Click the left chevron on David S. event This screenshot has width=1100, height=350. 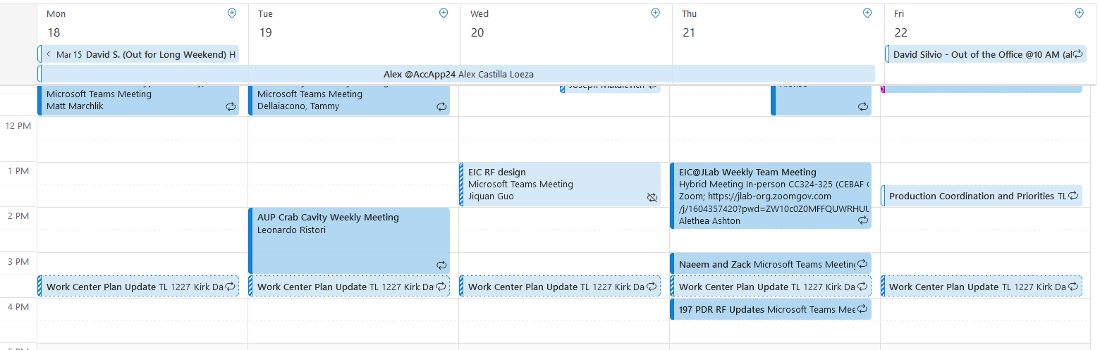pos(48,54)
